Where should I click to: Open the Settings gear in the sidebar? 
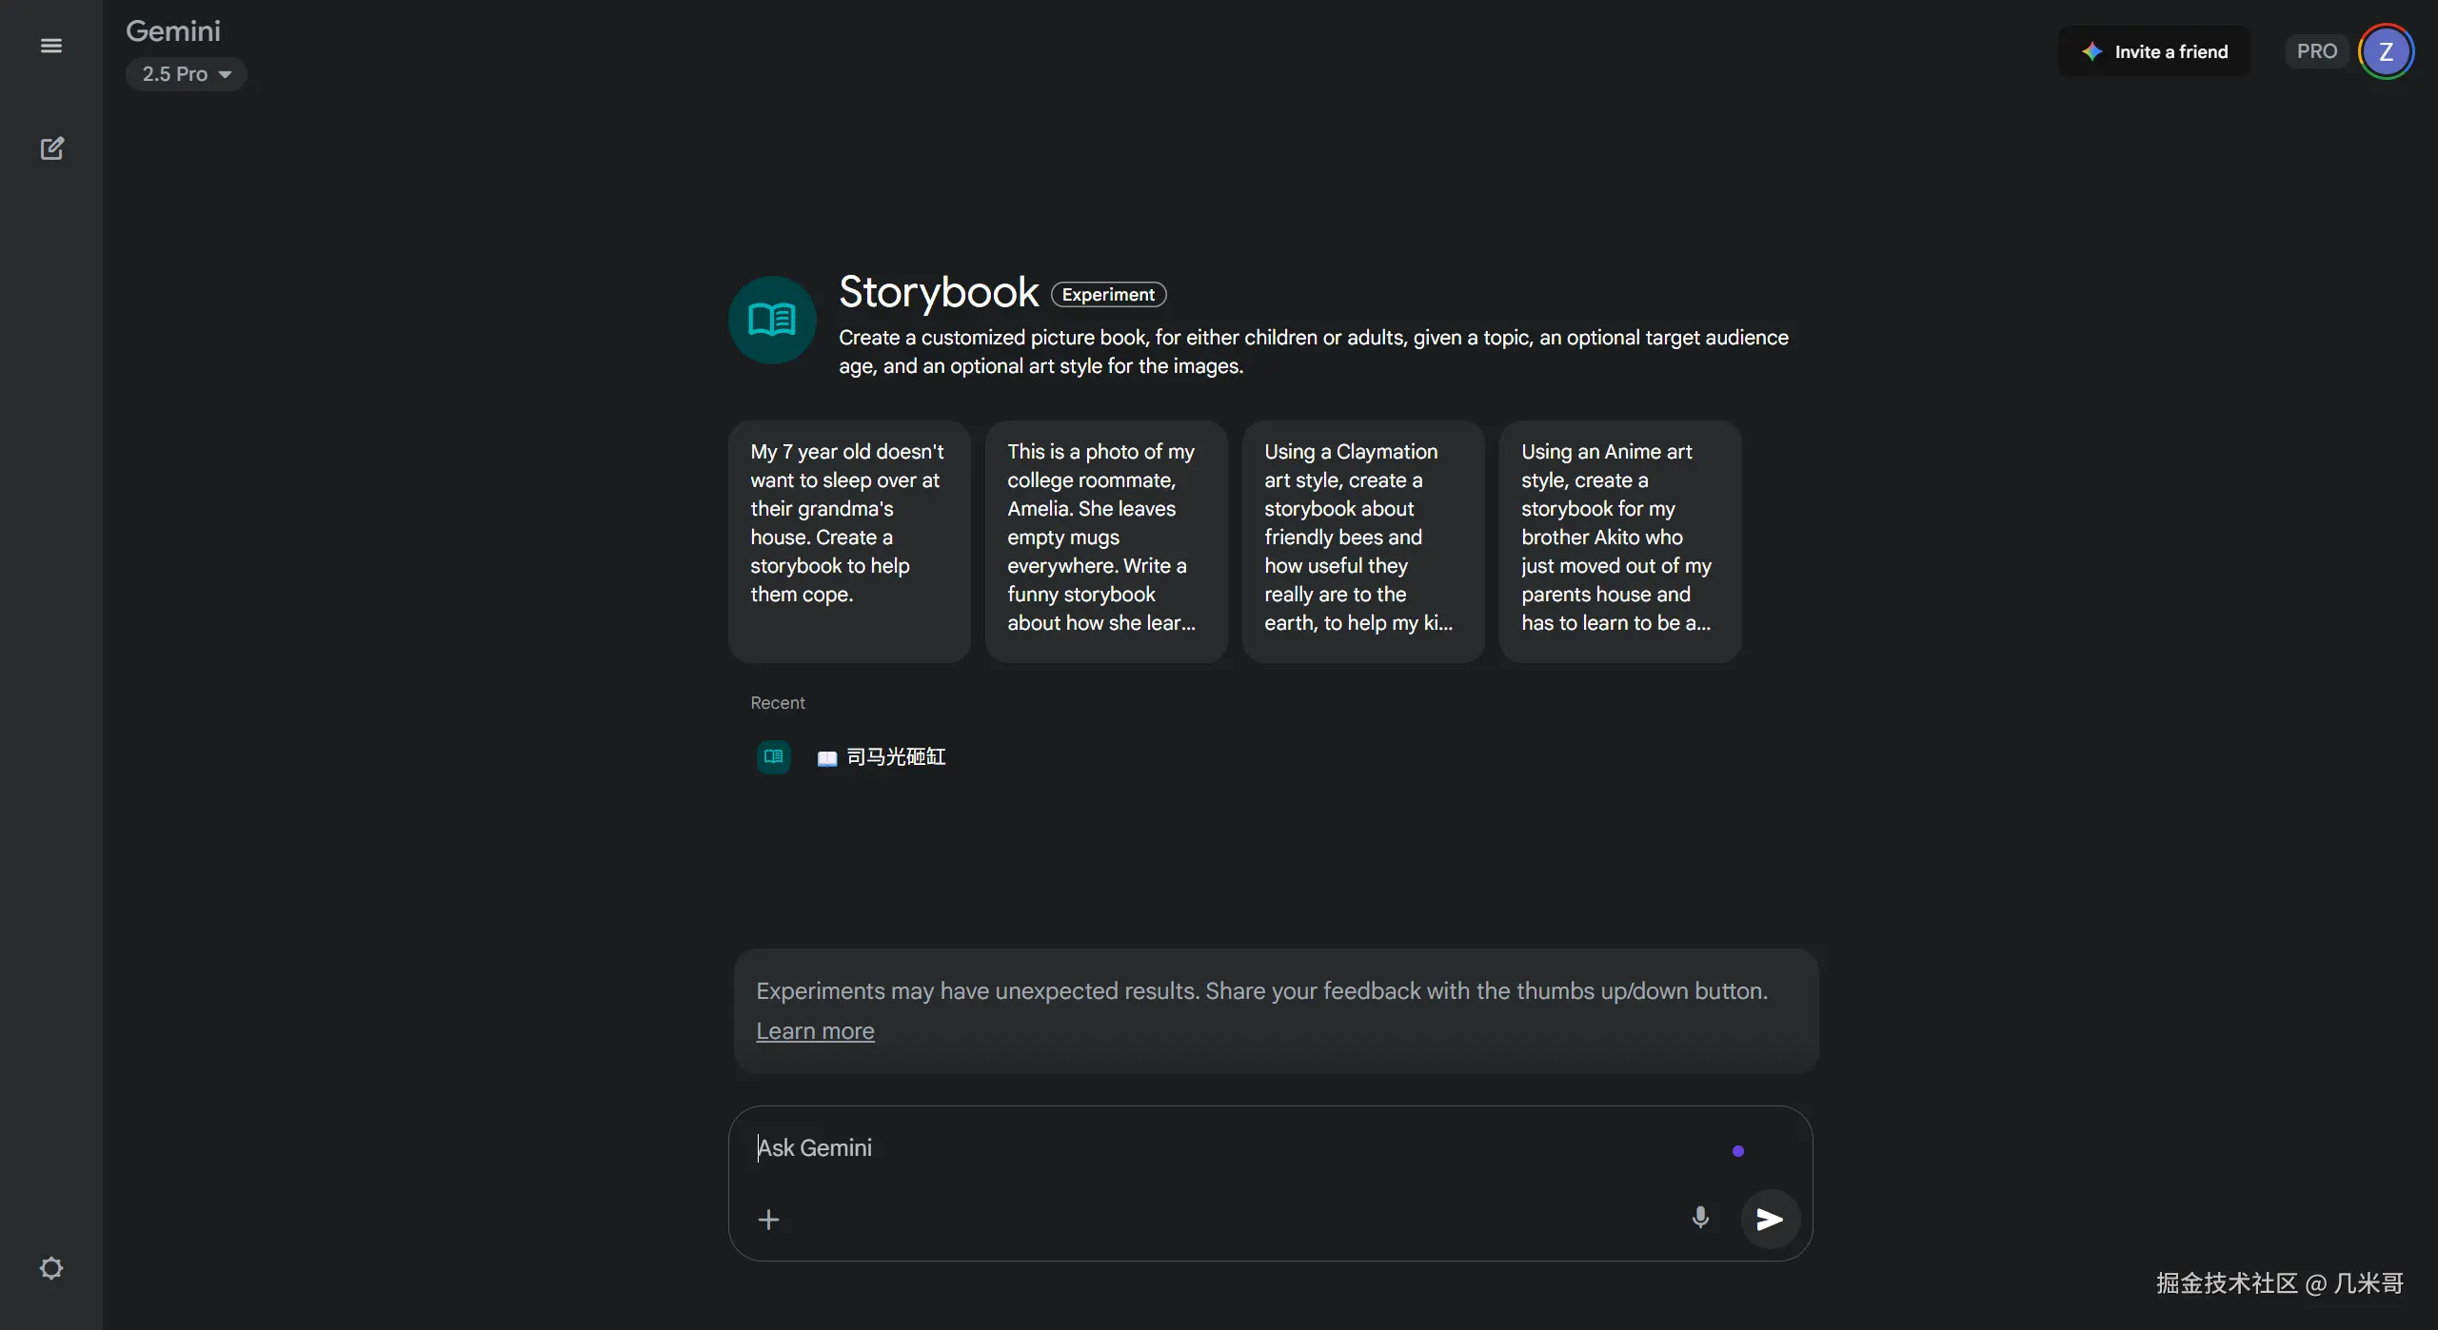click(x=51, y=1267)
